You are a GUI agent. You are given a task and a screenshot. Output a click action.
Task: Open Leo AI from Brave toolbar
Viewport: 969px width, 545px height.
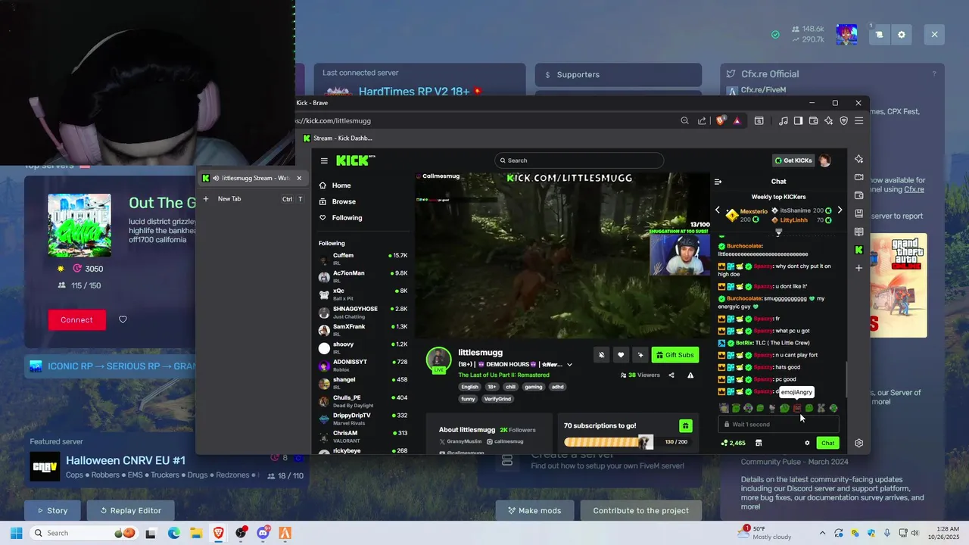pyautogui.click(x=829, y=120)
